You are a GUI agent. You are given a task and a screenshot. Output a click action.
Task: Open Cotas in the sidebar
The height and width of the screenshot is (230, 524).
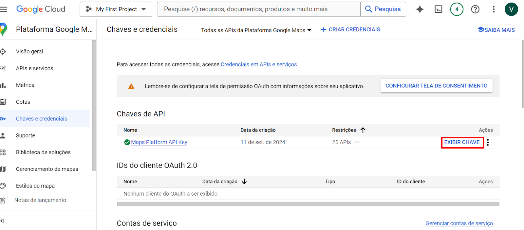23,102
